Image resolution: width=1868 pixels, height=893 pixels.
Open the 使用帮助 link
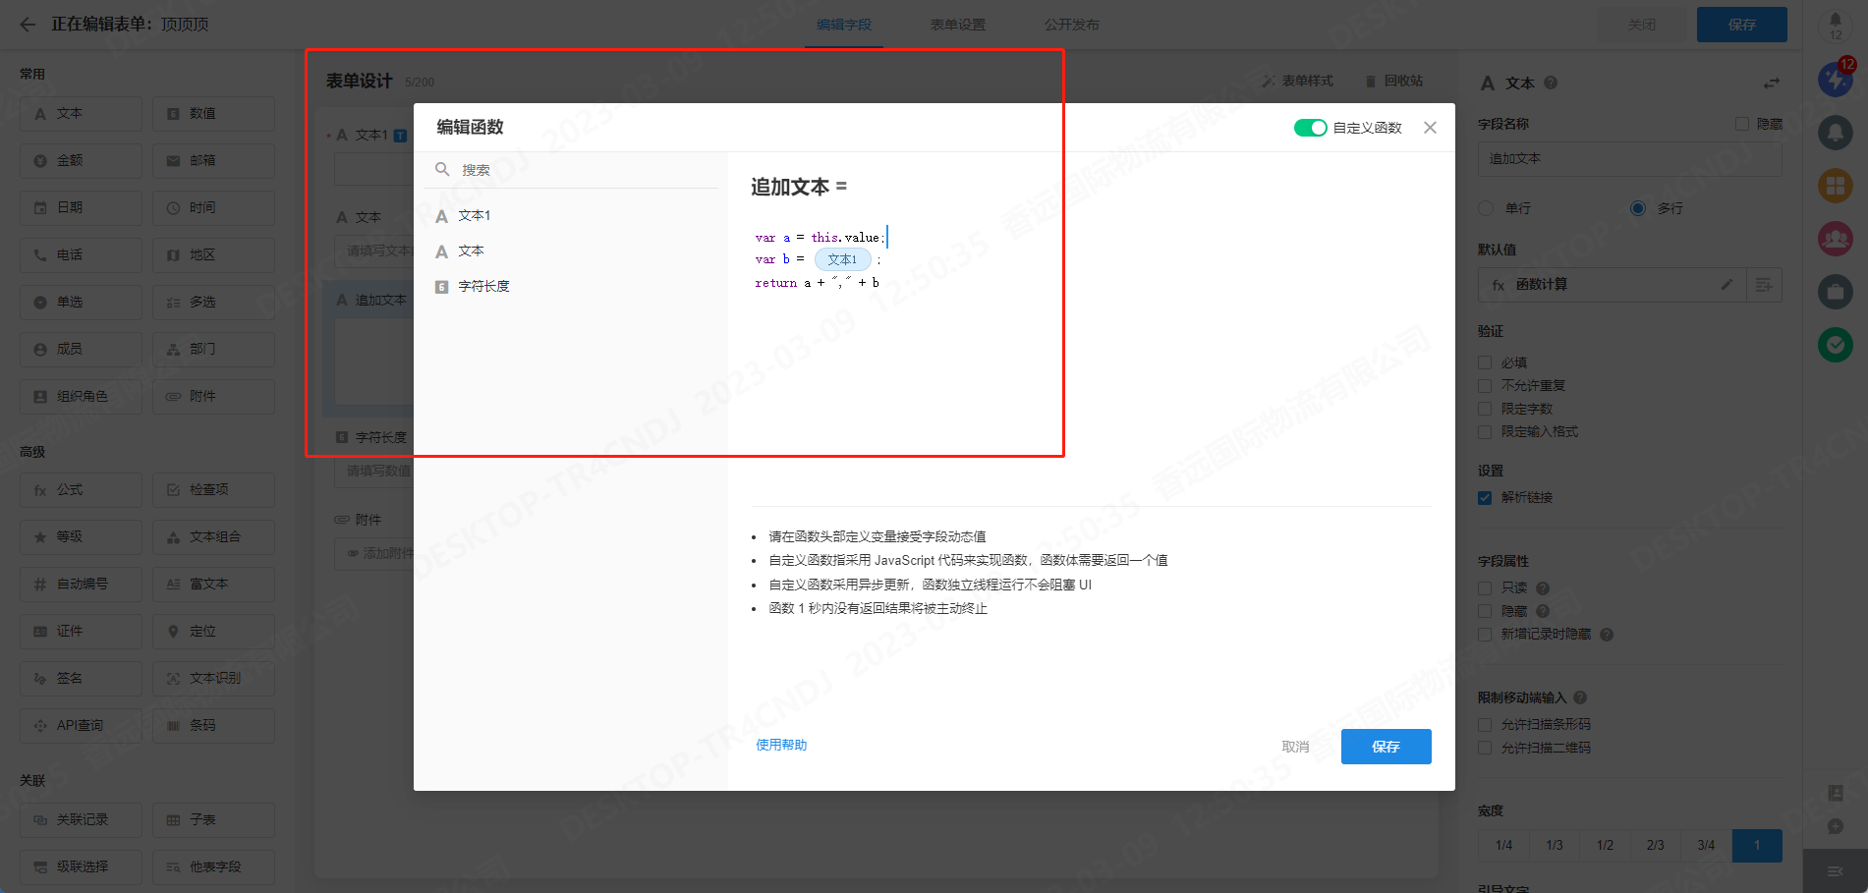coord(781,746)
